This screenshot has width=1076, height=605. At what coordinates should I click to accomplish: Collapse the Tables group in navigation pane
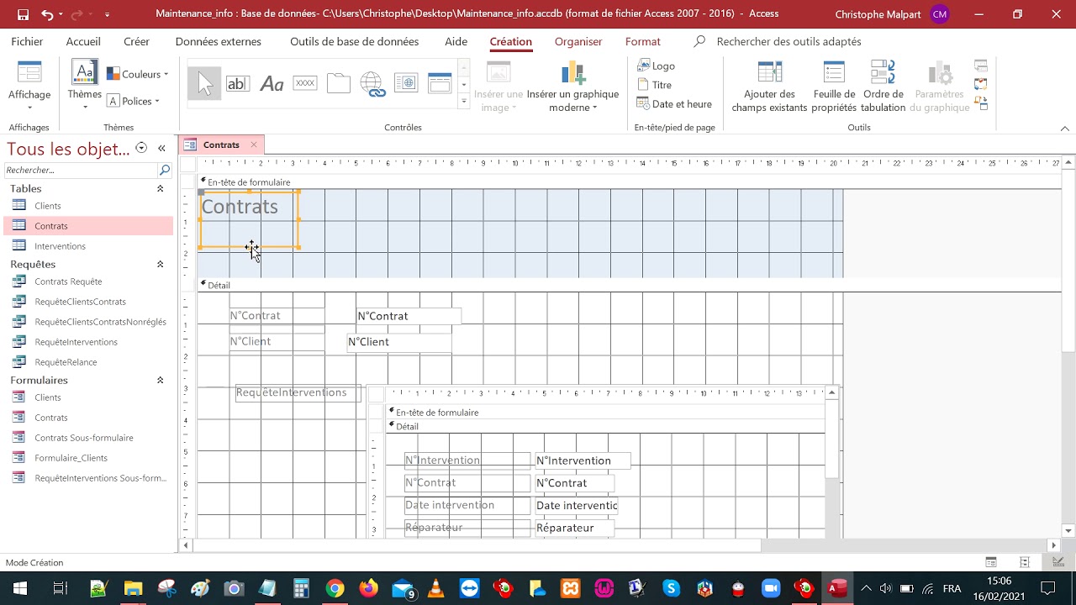[x=161, y=189]
